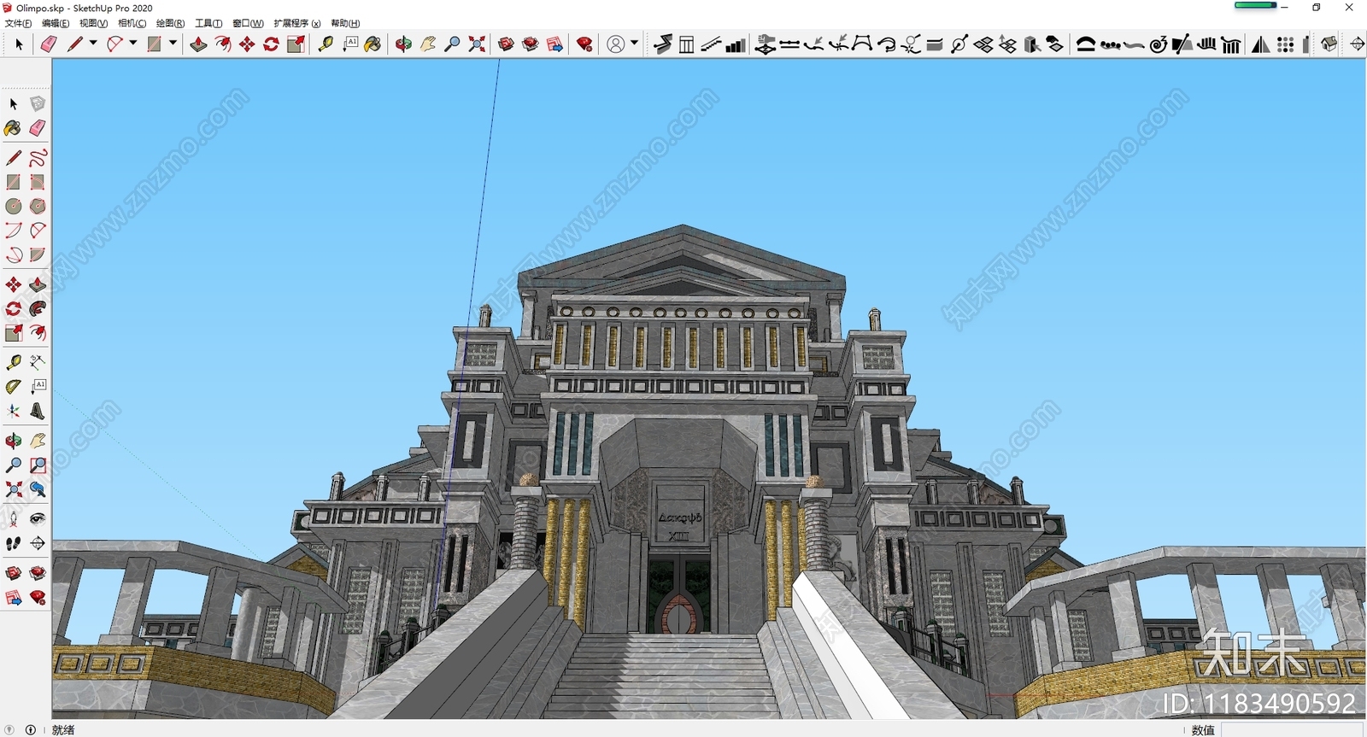
Task: Choose the Scale tool in top toolbar
Action: [296, 44]
